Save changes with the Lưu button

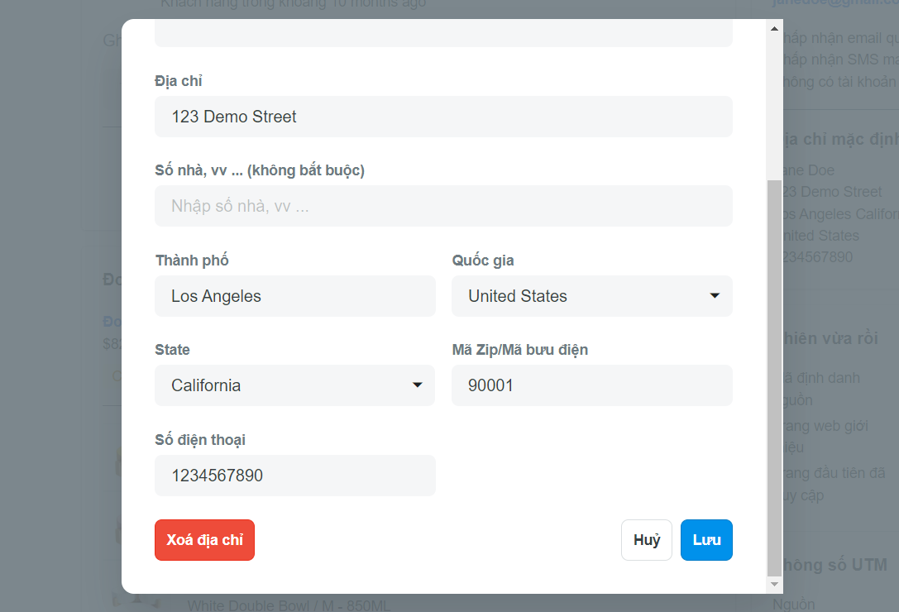coord(706,540)
